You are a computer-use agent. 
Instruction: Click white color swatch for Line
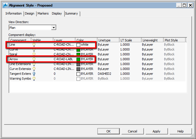pos(78,45)
